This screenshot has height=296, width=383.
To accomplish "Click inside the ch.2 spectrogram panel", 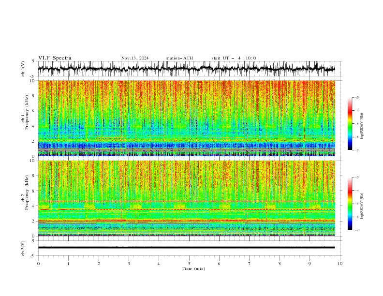I will (x=186, y=198).
